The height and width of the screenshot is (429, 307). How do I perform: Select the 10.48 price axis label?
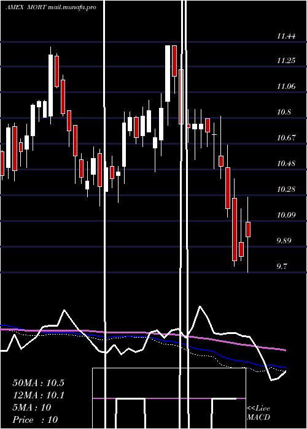286,164
